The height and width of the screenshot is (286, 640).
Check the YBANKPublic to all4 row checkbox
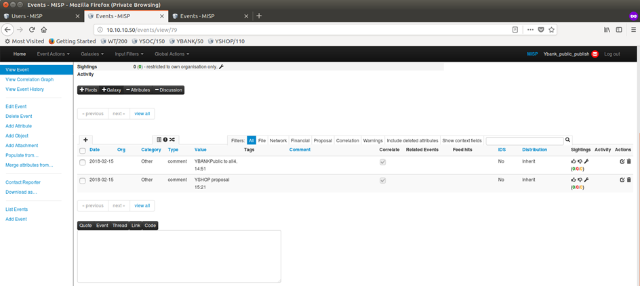click(83, 163)
